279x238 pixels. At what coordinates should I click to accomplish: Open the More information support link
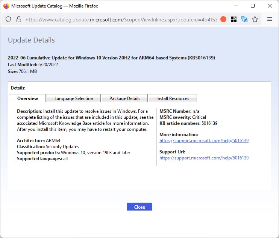point(204,141)
